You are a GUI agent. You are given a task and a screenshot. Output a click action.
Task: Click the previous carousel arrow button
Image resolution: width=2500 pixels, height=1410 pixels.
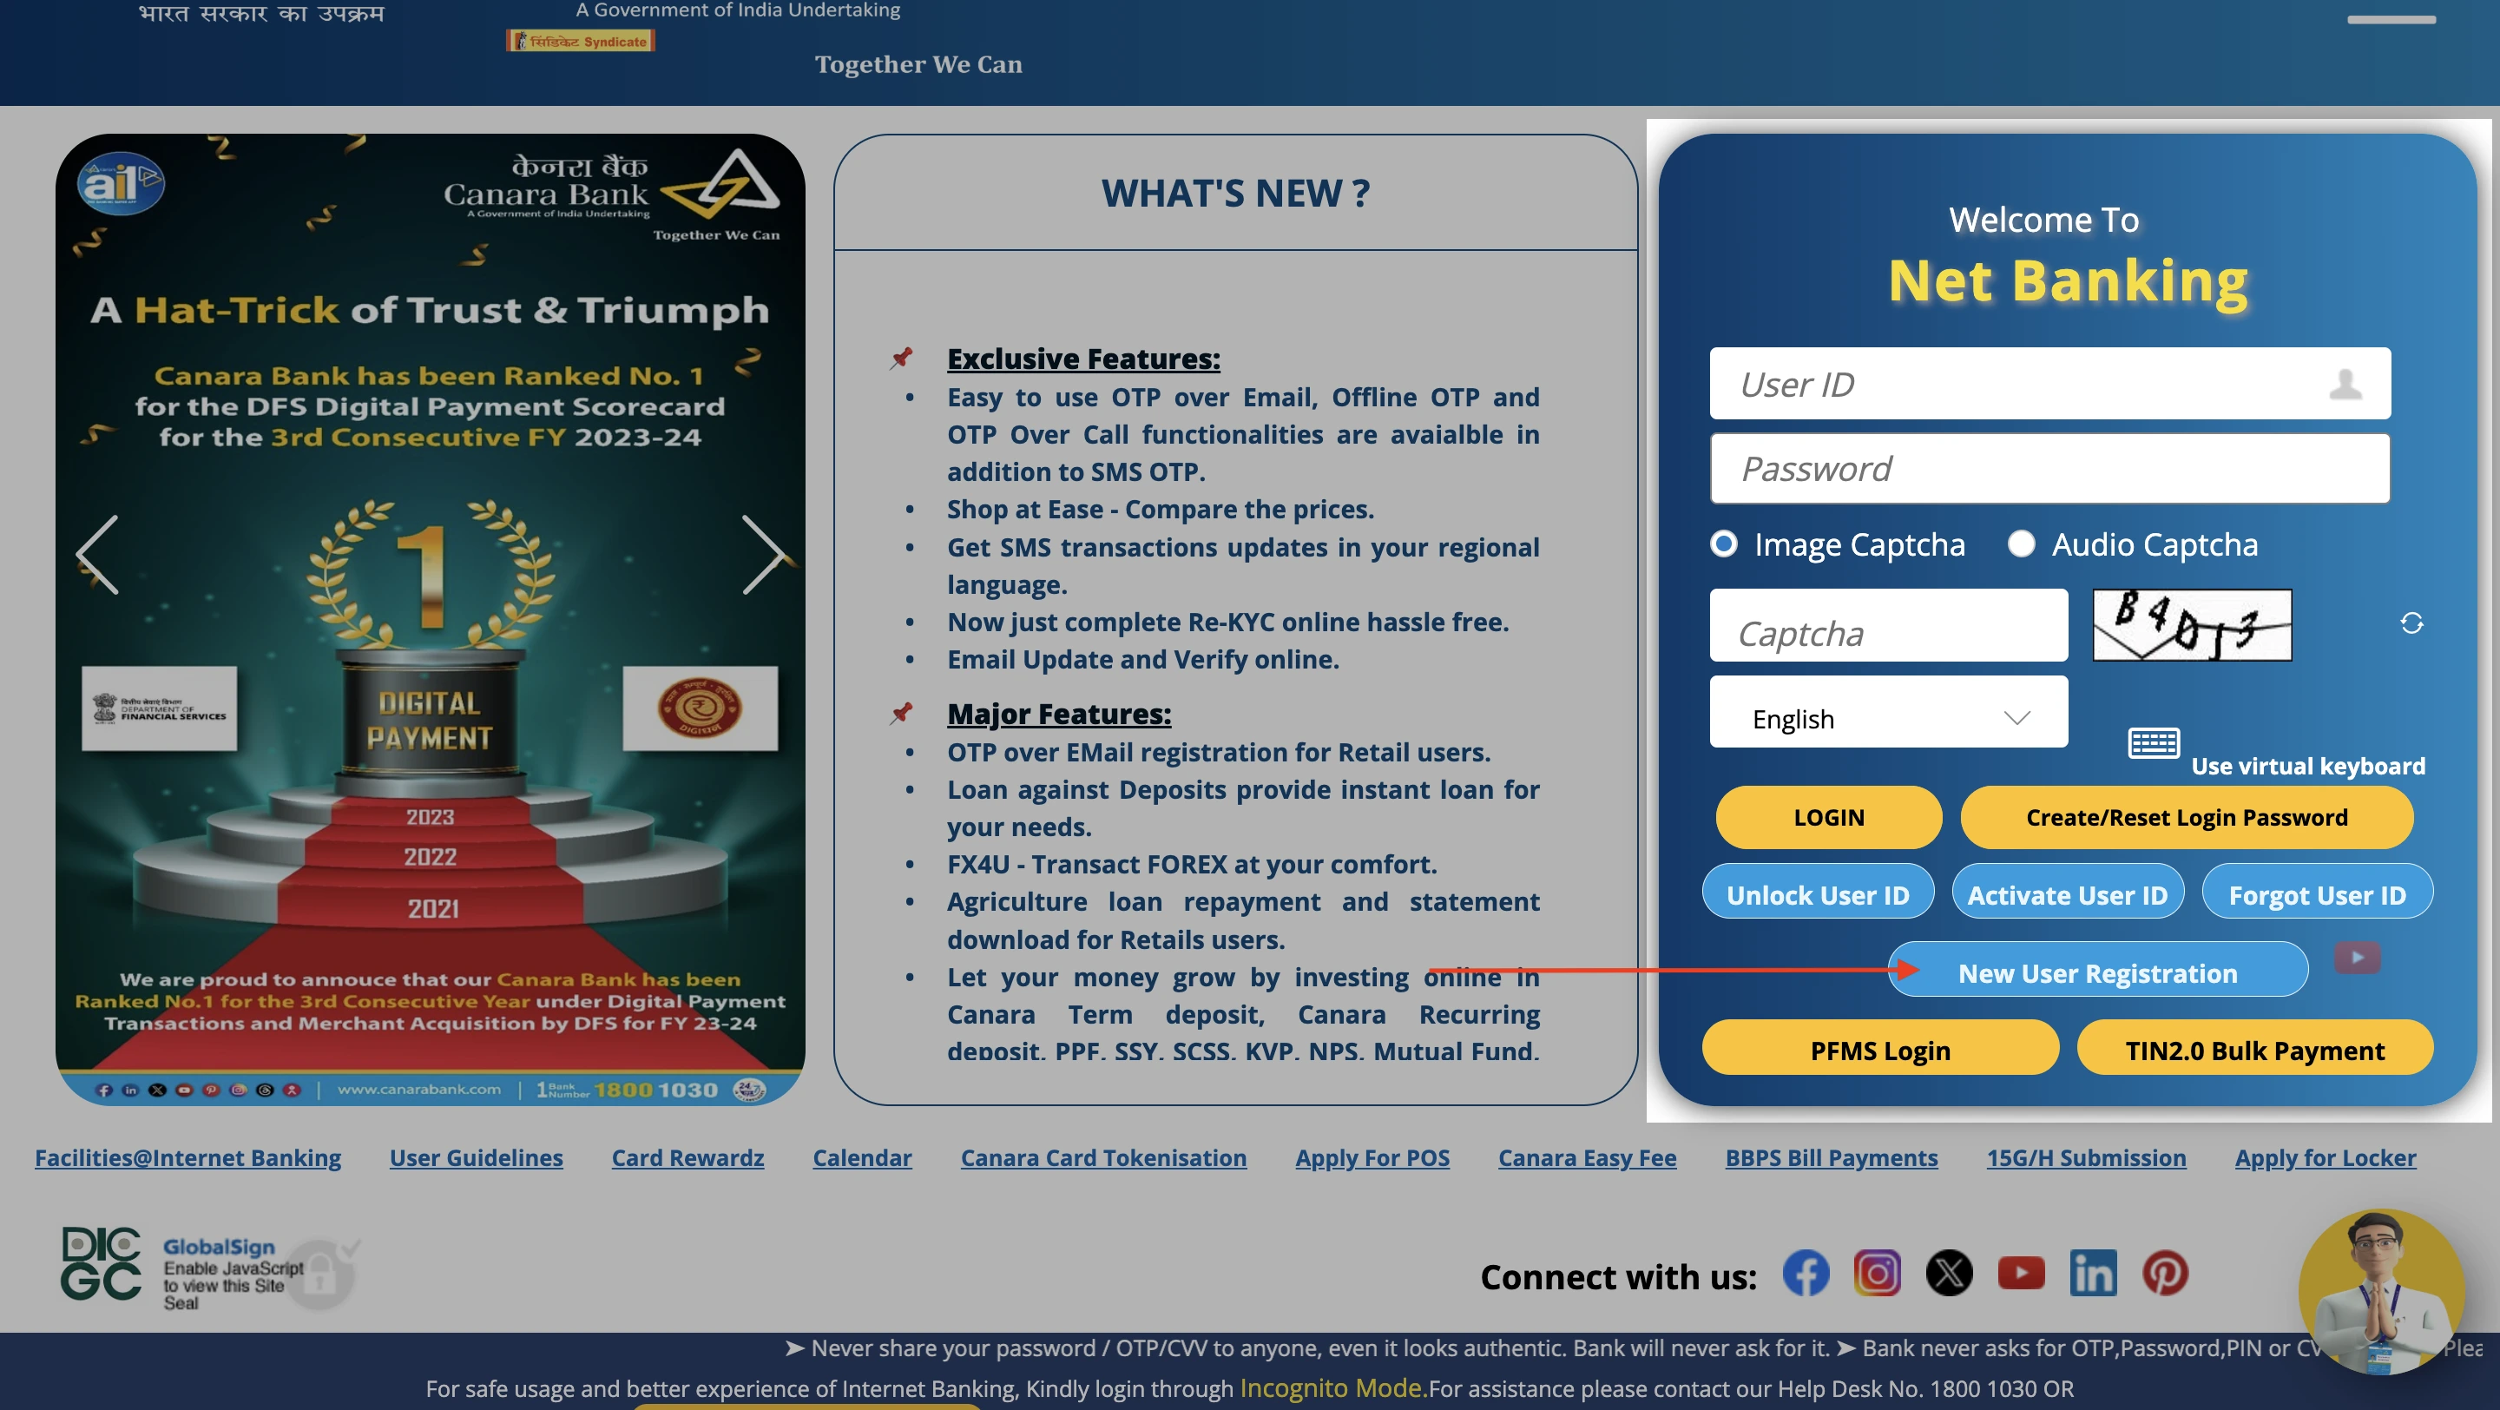(96, 555)
